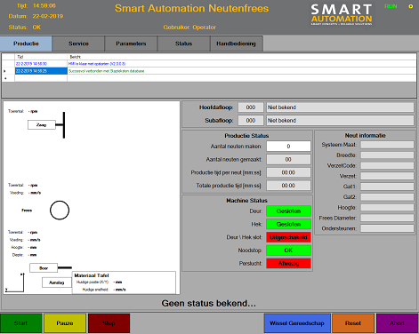The image size is (419, 334).
Task: Switch to the Status tab
Action: coord(183,44)
